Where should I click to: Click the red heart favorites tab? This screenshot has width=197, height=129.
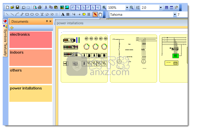(5, 21)
